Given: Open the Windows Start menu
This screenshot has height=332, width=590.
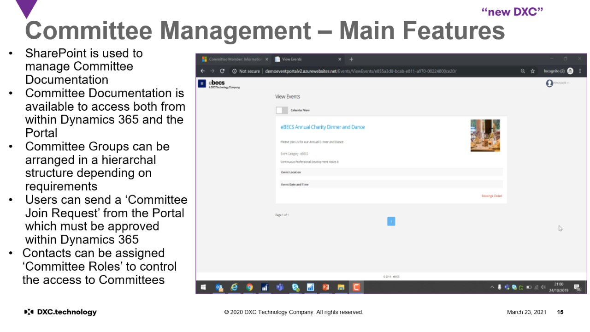Looking at the screenshot, I should click(x=203, y=287).
